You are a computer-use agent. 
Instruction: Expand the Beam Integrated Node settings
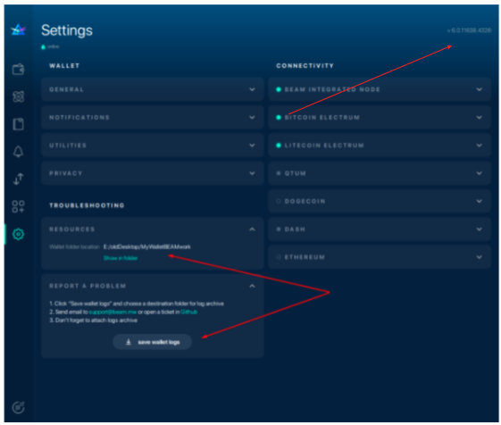coord(380,89)
